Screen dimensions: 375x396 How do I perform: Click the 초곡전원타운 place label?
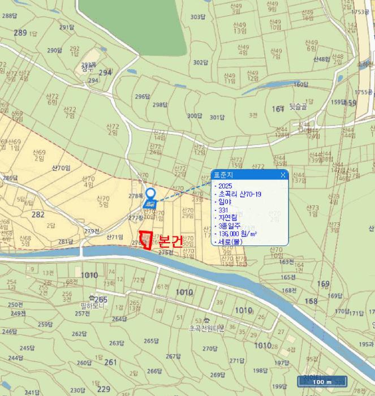tap(206, 328)
